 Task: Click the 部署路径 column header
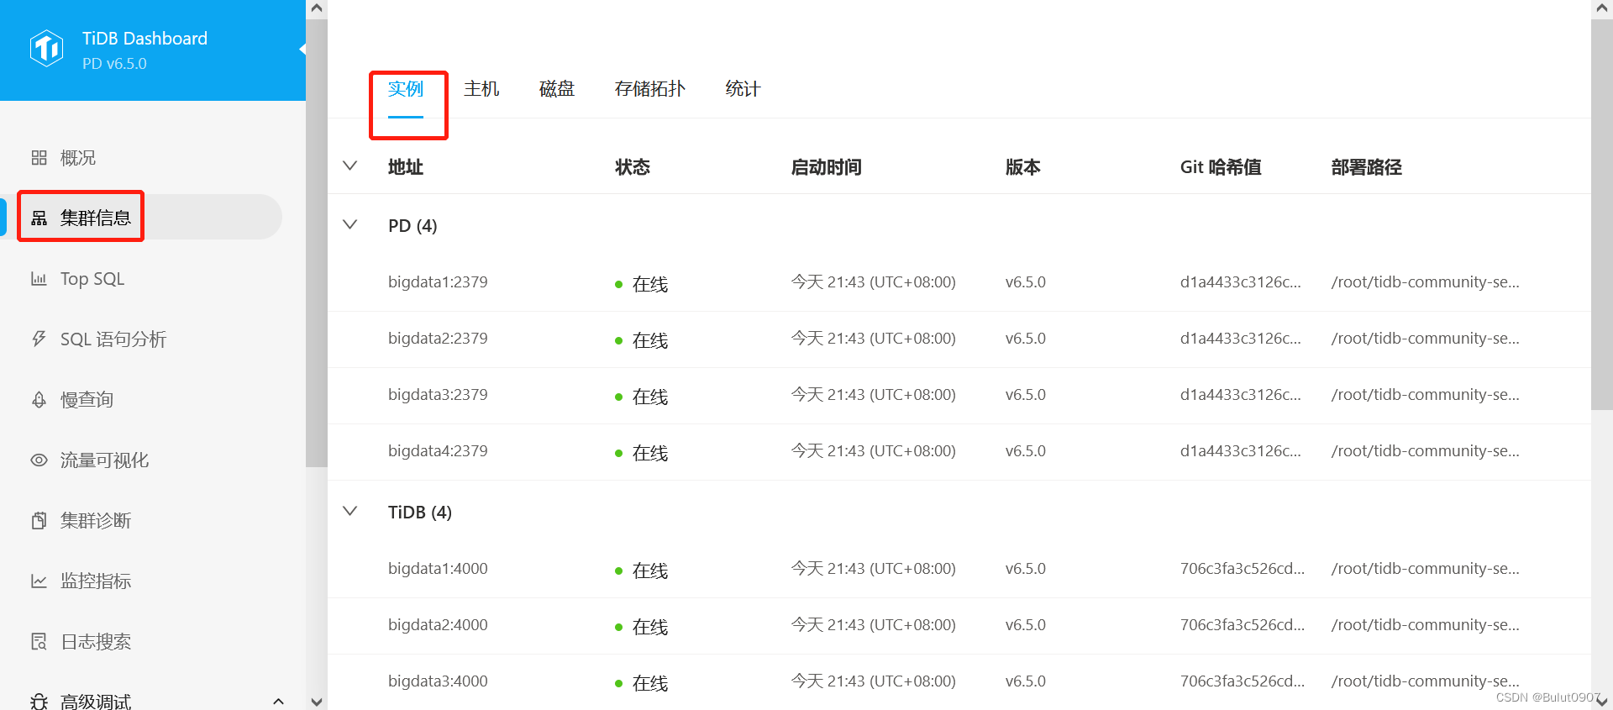1367,167
